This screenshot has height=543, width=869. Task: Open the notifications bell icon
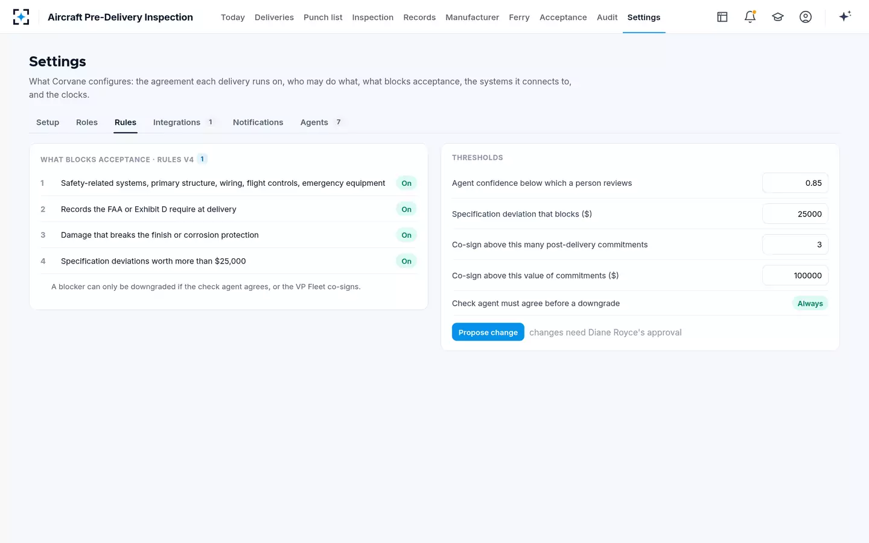[x=750, y=17]
